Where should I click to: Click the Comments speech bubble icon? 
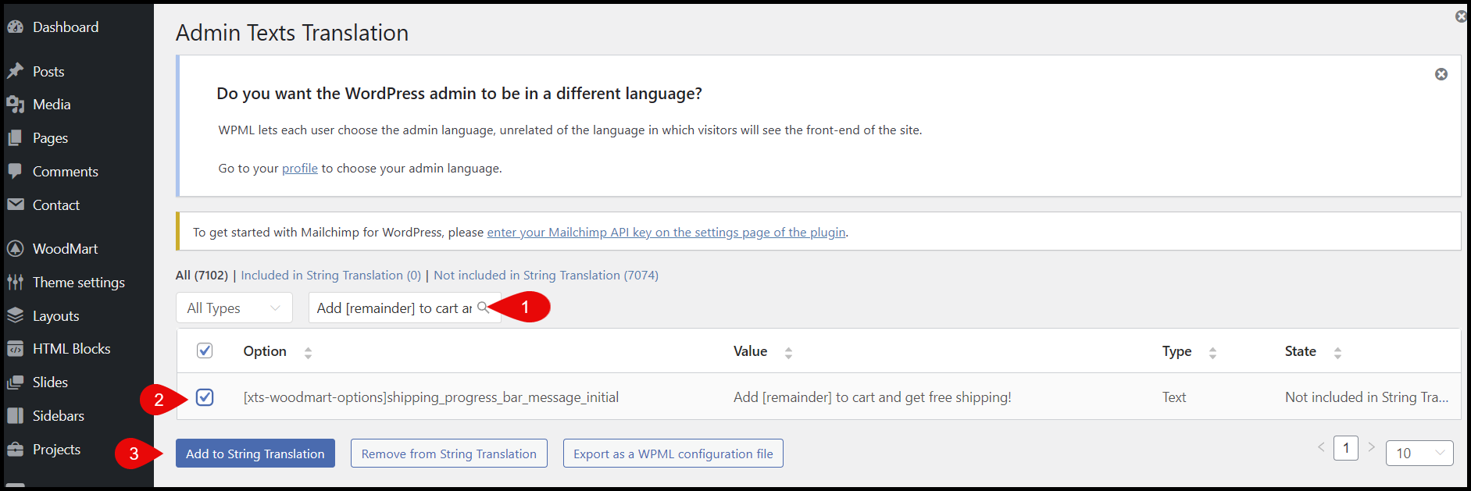[x=15, y=171]
